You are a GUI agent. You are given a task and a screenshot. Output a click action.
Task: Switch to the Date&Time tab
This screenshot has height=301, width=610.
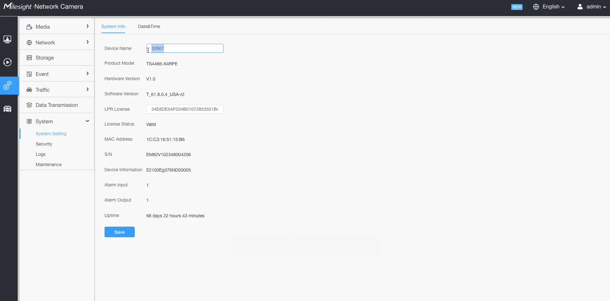click(x=149, y=27)
